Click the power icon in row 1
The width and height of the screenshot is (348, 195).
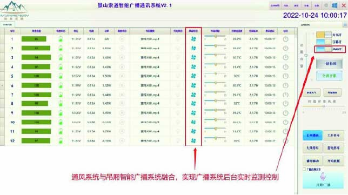coord(285,39)
